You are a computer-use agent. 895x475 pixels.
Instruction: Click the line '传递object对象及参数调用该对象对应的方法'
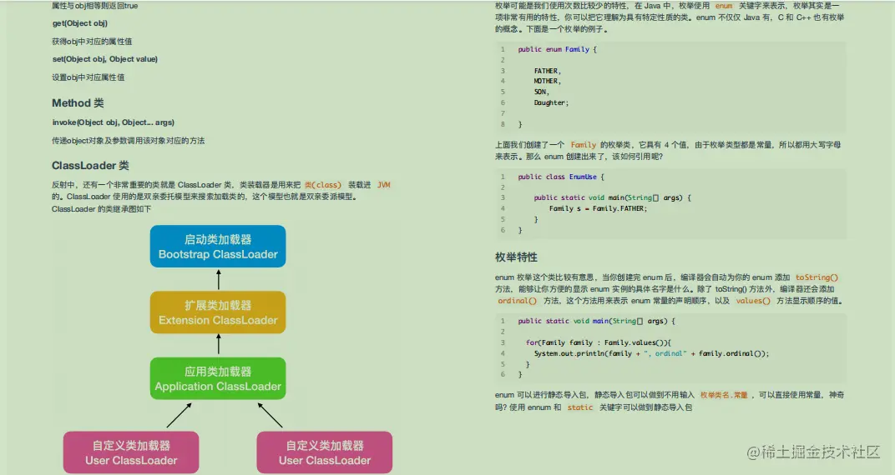pyautogui.click(x=129, y=141)
